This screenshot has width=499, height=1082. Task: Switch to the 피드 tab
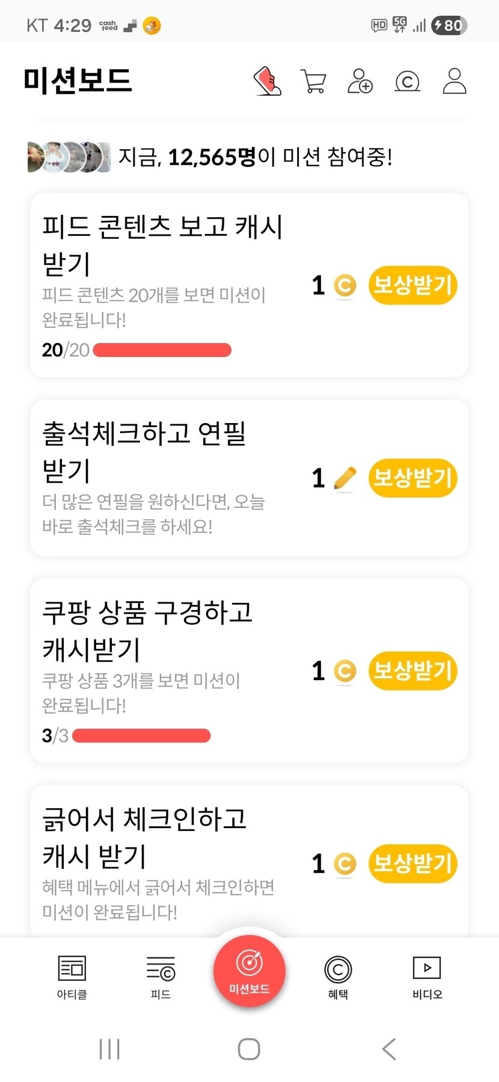(161, 977)
